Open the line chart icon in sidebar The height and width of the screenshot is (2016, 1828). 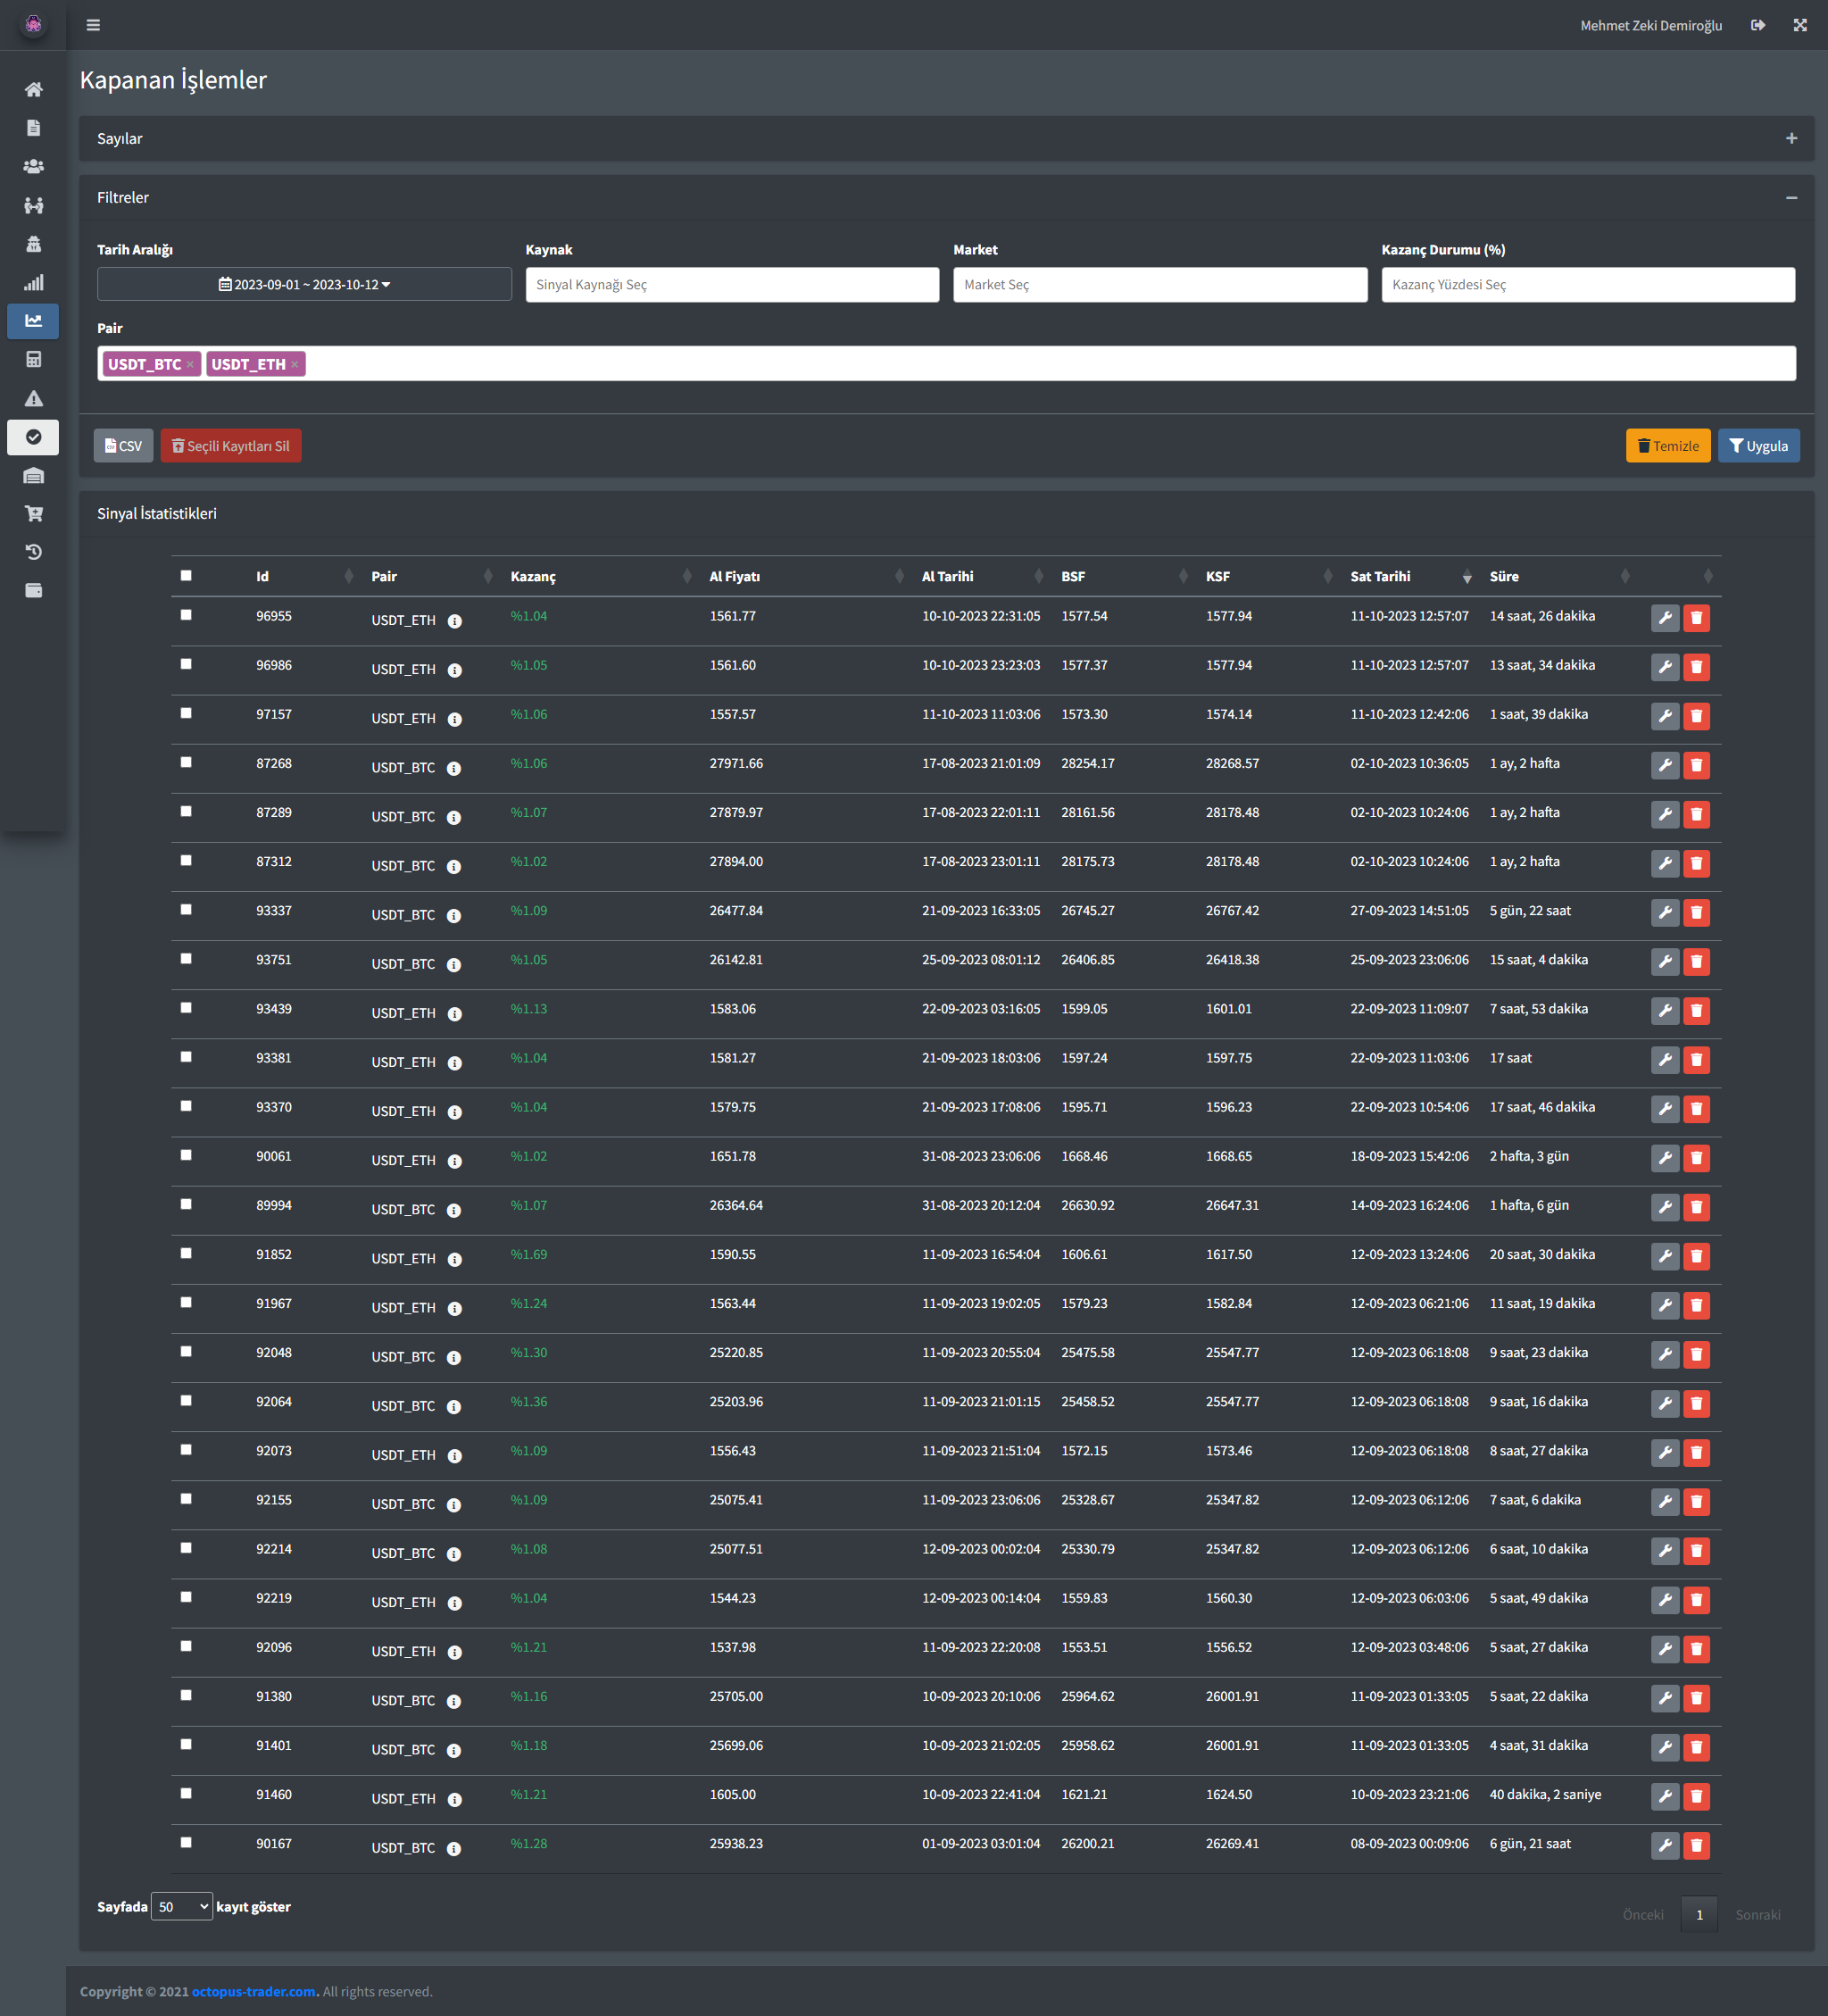pyautogui.click(x=33, y=321)
